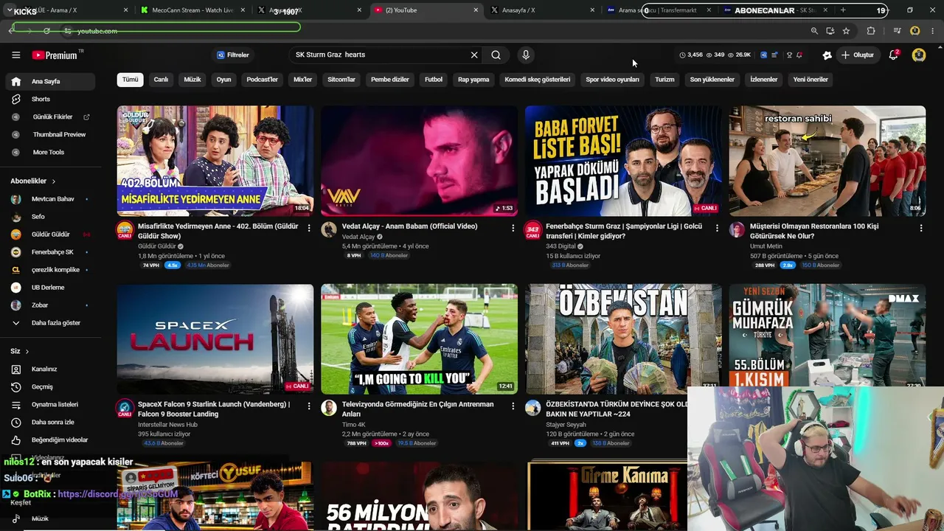Open Misafirlikte Yedirmeyen Anne thumbnail
Viewport: 944px width, 531px height.
pos(215,161)
